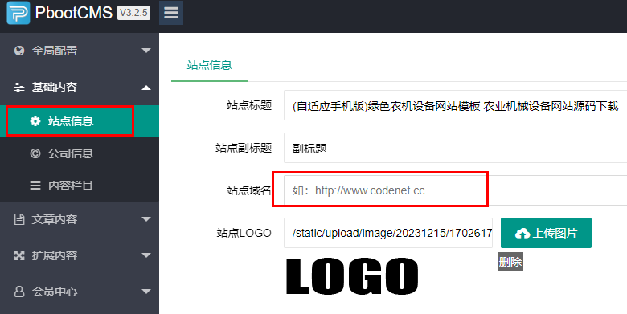This screenshot has height=314, width=627.
Task: Focus the 站点LOGO path field
Action: 388,233
